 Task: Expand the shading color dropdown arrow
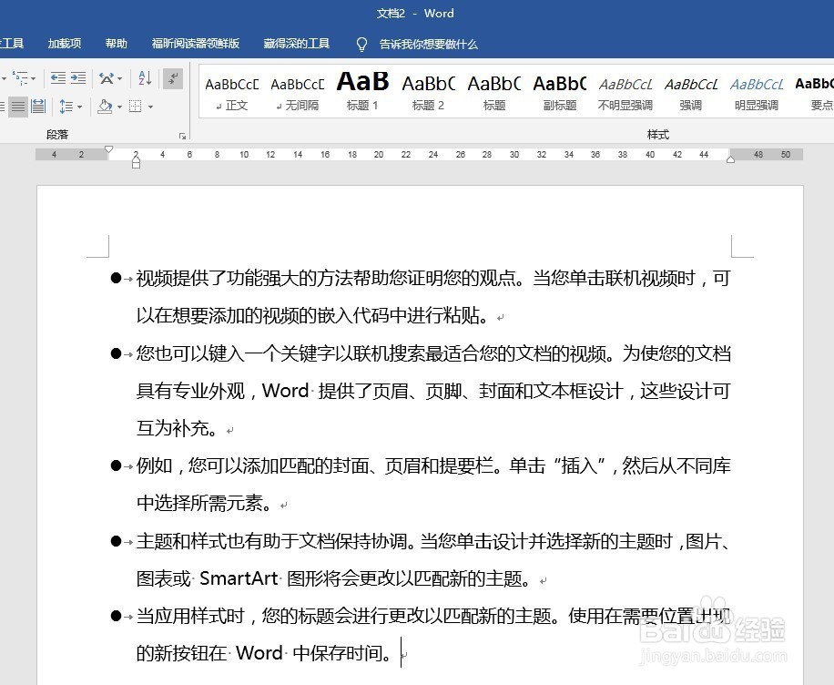click(119, 107)
